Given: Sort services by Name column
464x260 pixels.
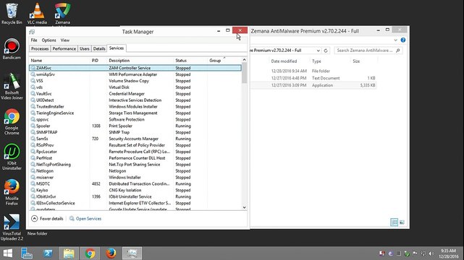Looking at the screenshot, I should [59, 61].
